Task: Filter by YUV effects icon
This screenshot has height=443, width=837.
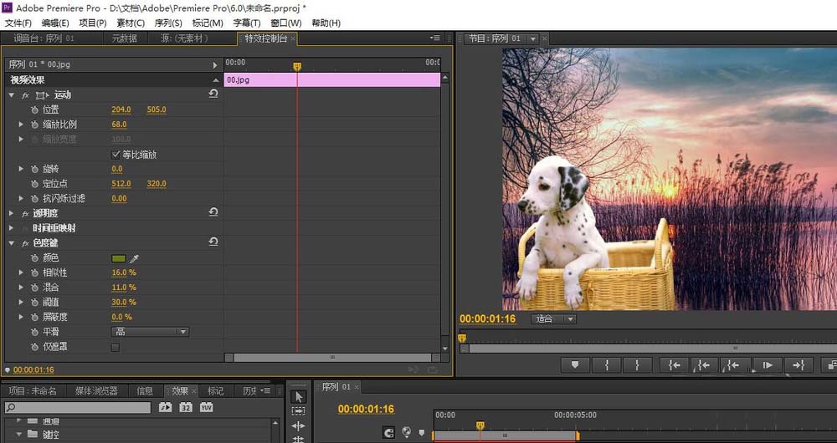Action: coord(205,408)
